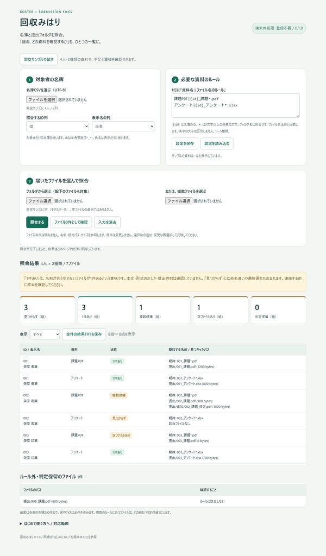Open the 表示 filter dropdown set to すべて
Screen dimensions: 326x556
point(45,334)
